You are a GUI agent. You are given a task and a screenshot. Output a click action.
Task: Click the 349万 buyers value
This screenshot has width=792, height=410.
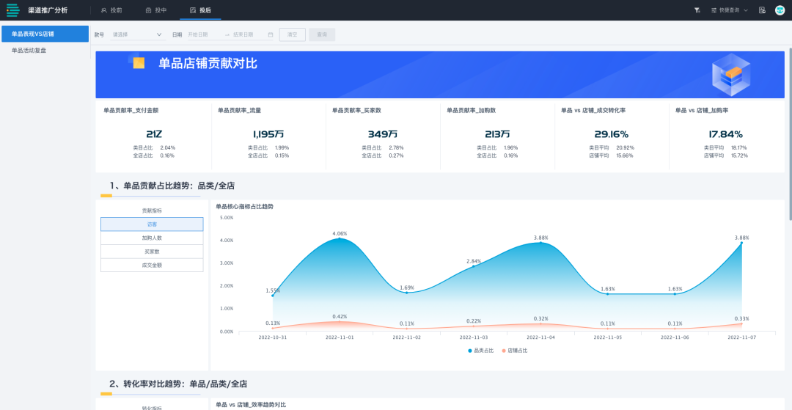(x=382, y=134)
